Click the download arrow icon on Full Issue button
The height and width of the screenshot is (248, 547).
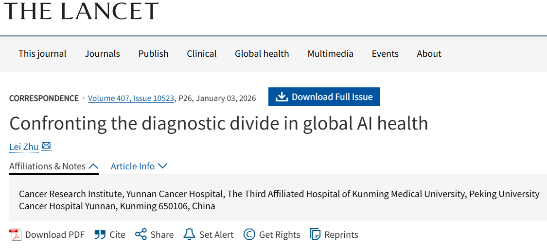[x=282, y=97]
